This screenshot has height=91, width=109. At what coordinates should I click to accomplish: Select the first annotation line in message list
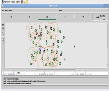tap(11, 79)
